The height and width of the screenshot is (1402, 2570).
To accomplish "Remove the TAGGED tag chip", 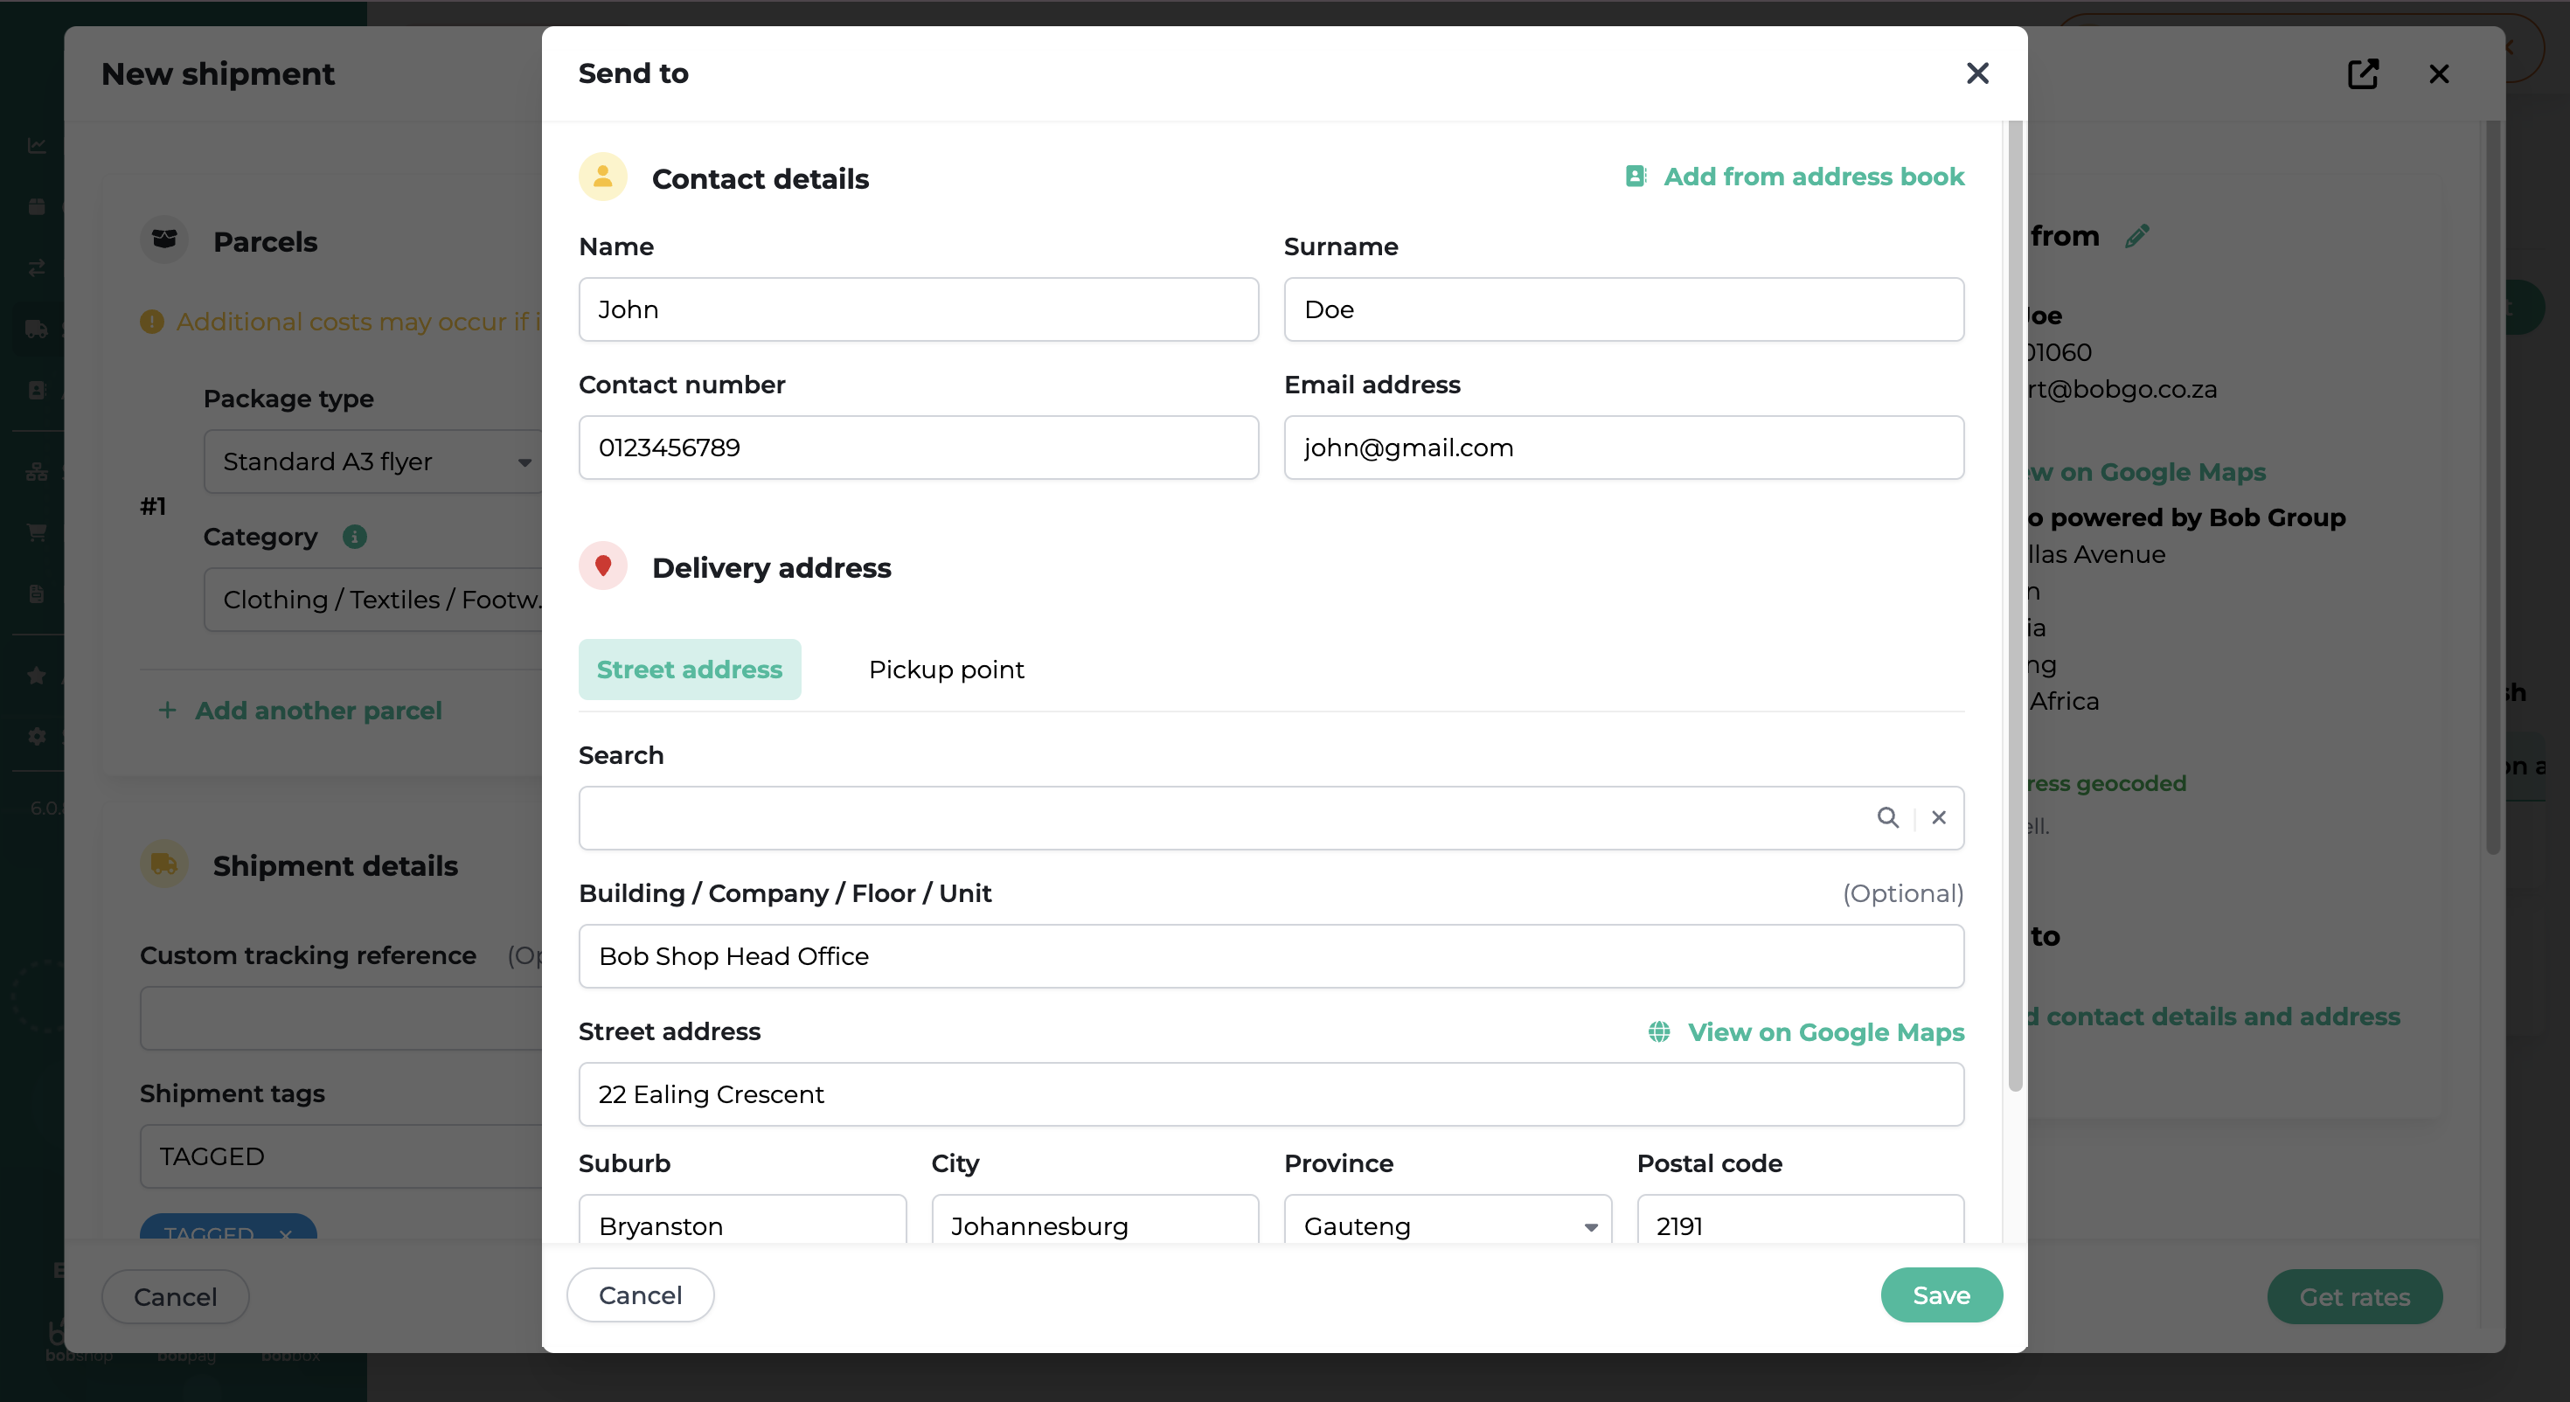I will [285, 1233].
